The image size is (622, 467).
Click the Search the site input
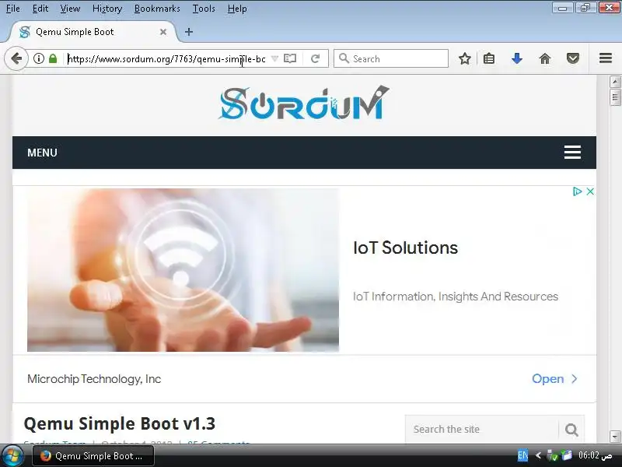pos(482,430)
